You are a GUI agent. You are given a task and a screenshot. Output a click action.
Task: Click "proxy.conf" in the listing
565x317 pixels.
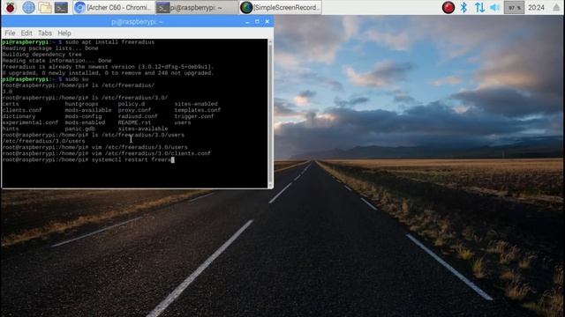(134, 110)
